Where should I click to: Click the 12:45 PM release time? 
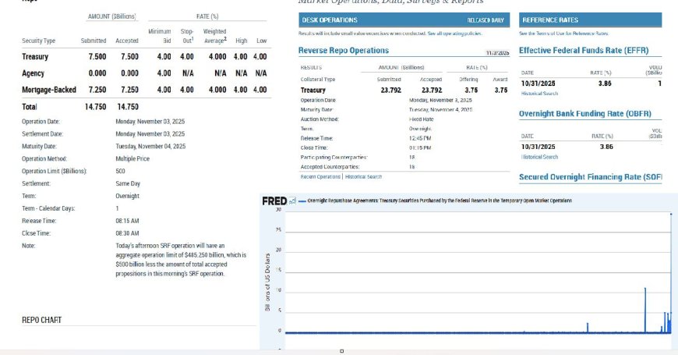pos(420,138)
